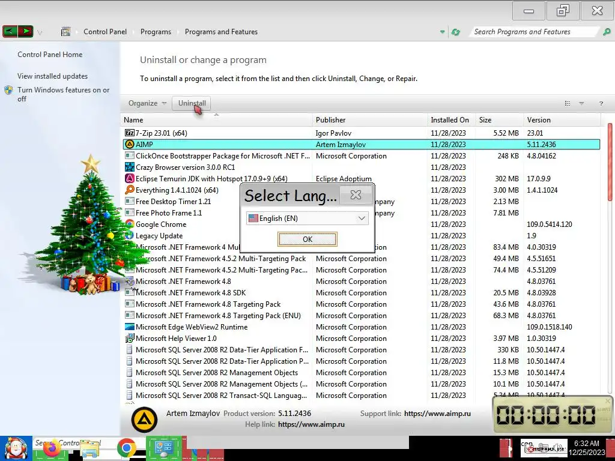The image size is (615, 461).
Task: Select Microsoft SQL Server 2008 R2 Transact-SQL row
Action: coord(361,396)
